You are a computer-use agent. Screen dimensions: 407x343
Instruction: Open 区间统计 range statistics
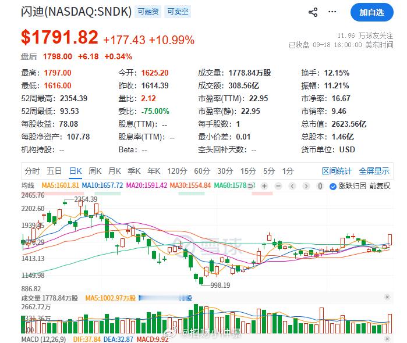click(337, 171)
